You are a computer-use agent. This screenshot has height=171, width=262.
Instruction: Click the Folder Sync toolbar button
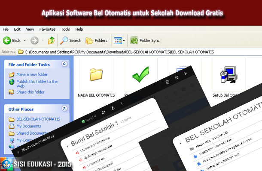(145, 41)
